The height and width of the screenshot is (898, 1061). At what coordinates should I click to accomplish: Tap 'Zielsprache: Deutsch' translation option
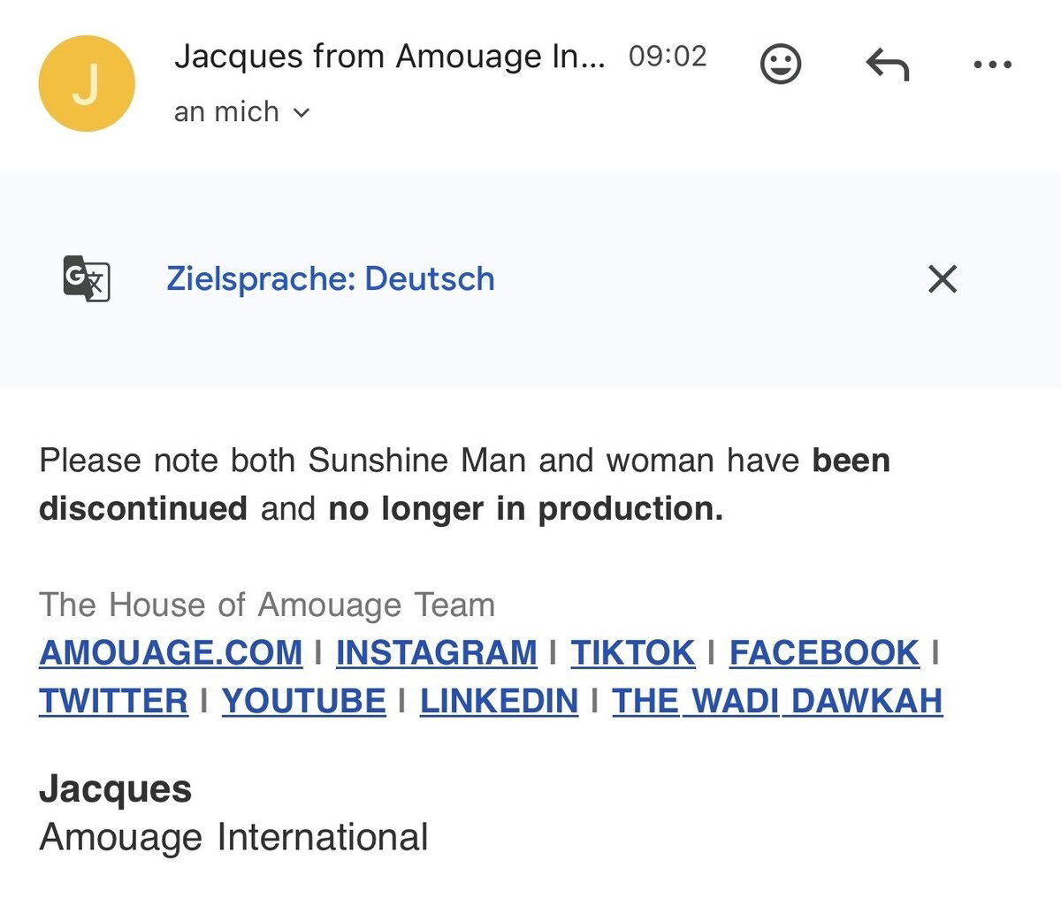click(x=330, y=278)
